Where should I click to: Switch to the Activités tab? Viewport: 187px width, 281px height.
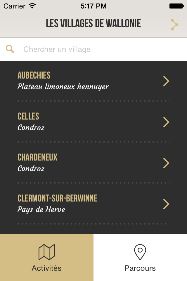pos(47,258)
